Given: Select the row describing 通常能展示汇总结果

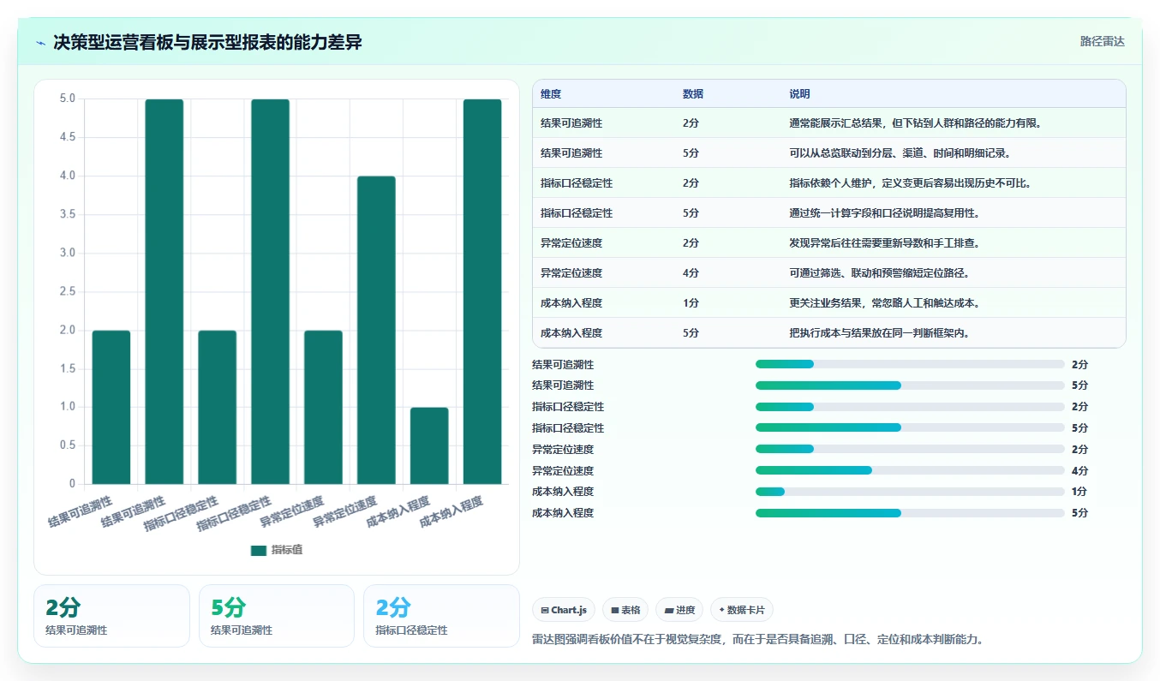Looking at the screenshot, I should [829, 123].
